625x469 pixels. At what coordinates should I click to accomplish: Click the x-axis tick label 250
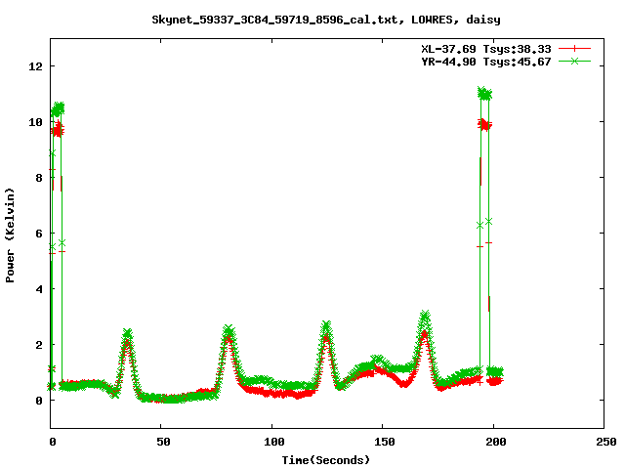pyautogui.click(x=605, y=442)
